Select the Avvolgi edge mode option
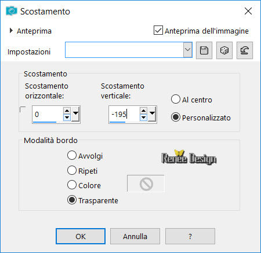 [72, 155]
